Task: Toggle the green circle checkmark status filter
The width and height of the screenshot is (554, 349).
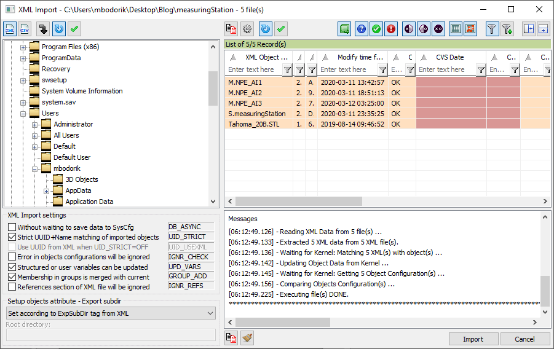Action: pos(376,29)
